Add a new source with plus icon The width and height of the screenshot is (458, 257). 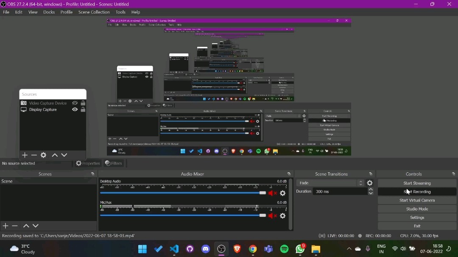pyautogui.click(x=25, y=155)
